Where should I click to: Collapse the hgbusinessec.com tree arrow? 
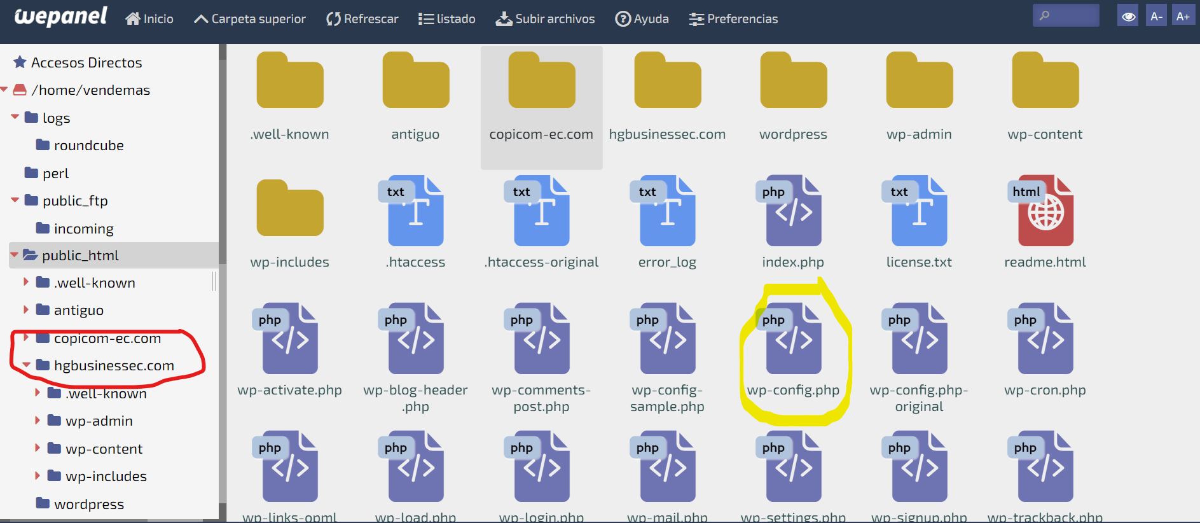[27, 365]
